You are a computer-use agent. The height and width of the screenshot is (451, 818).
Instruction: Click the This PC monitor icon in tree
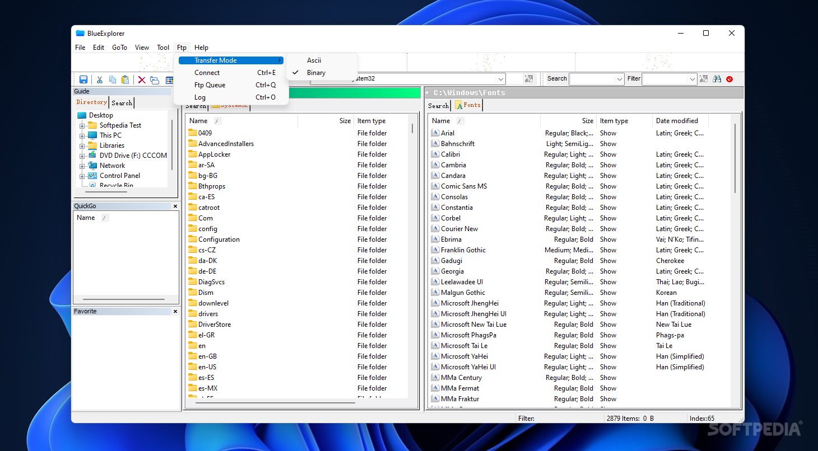92,135
